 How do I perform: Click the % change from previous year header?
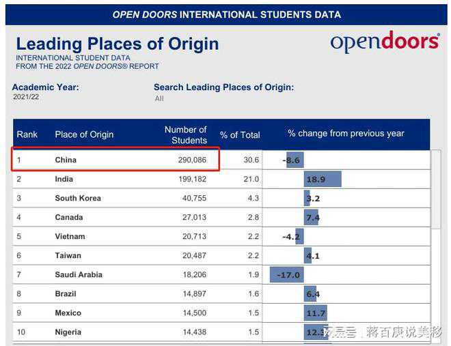point(346,134)
